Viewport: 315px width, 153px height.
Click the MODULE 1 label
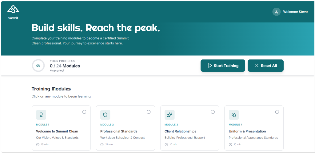(42, 124)
